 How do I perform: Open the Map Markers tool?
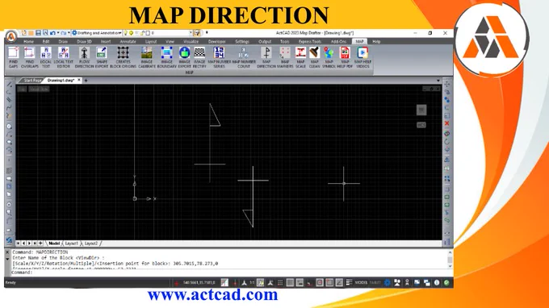[285, 57]
